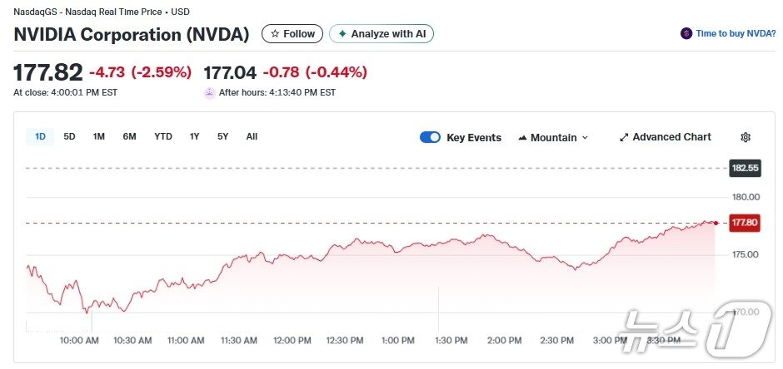783x369 pixels.
Task: Show the 6M chart range
Action: coord(129,136)
